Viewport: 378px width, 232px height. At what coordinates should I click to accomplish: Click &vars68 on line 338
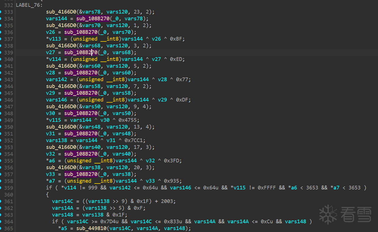click(x=89, y=46)
